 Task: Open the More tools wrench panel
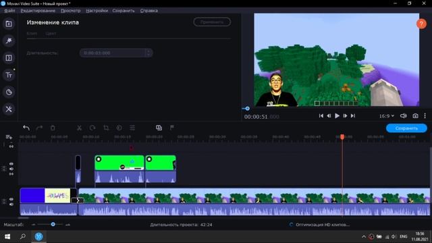(9, 109)
